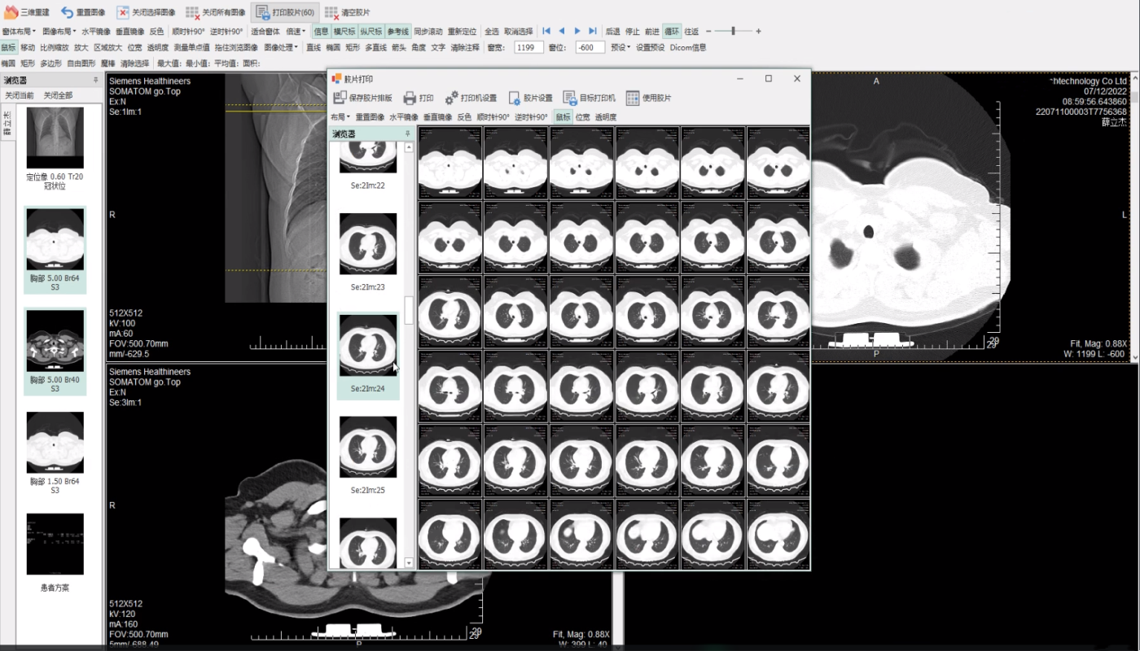Click 适合窗体 fit to window
This screenshot has height=651, width=1140.
tap(265, 31)
